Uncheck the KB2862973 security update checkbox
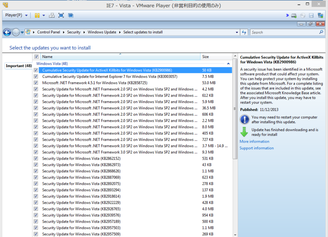 pyautogui.click(x=36, y=165)
